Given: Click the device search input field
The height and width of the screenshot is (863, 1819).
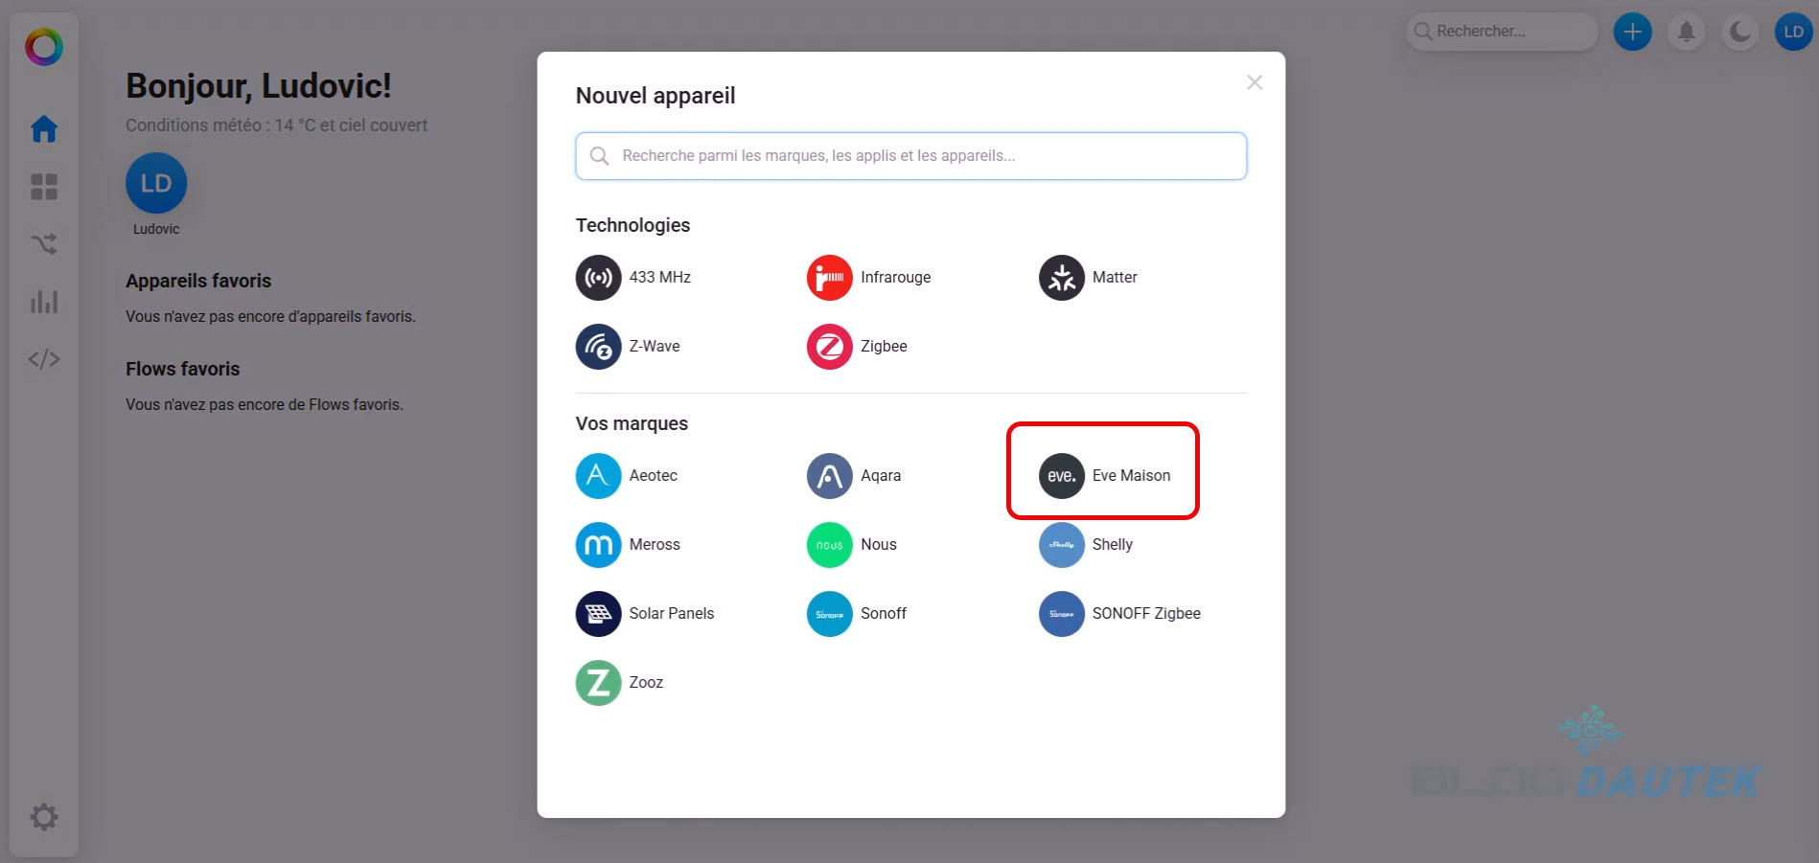Looking at the screenshot, I should pos(911,156).
